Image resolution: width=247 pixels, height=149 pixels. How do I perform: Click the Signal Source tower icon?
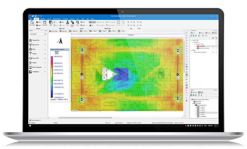coord(31,45)
